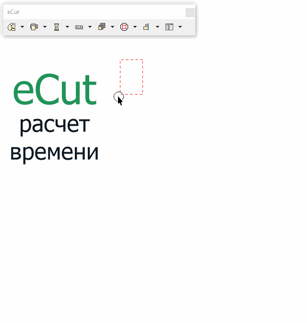Click the shapes nesting icon in eCut toolbar
307x323 pixels.
coord(12,27)
